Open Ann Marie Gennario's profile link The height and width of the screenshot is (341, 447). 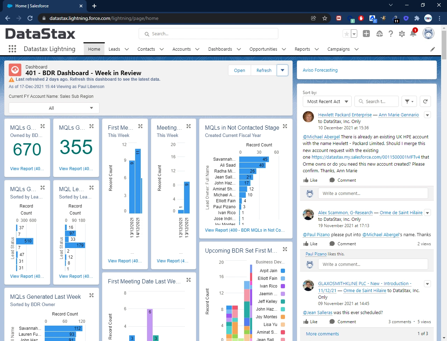(399, 115)
